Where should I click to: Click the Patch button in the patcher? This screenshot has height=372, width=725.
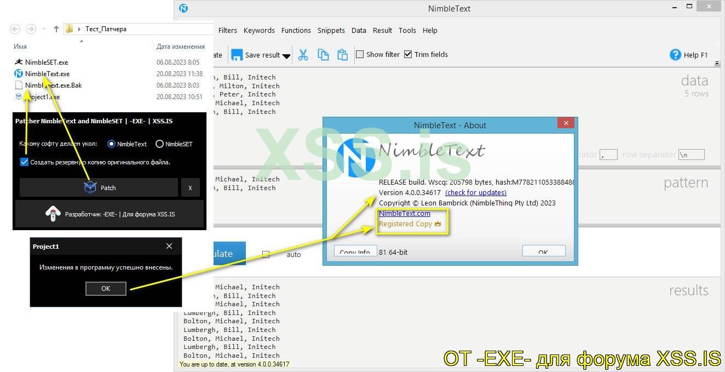[x=99, y=187]
